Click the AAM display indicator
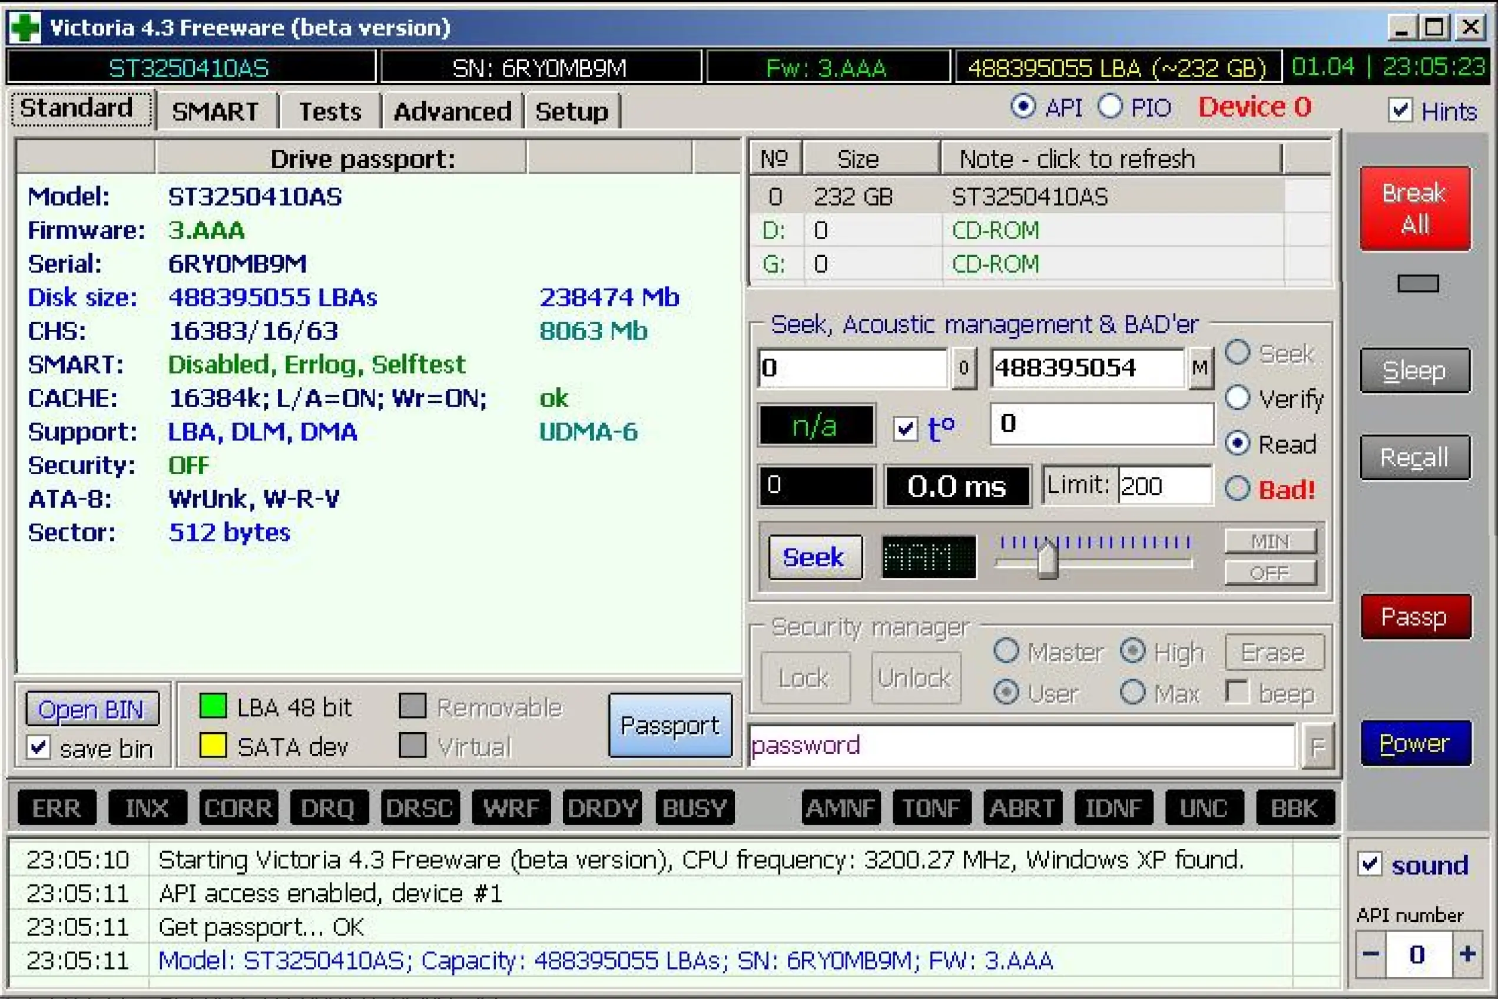The height and width of the screenshot is (999, 1498). (x=928, y=557)
